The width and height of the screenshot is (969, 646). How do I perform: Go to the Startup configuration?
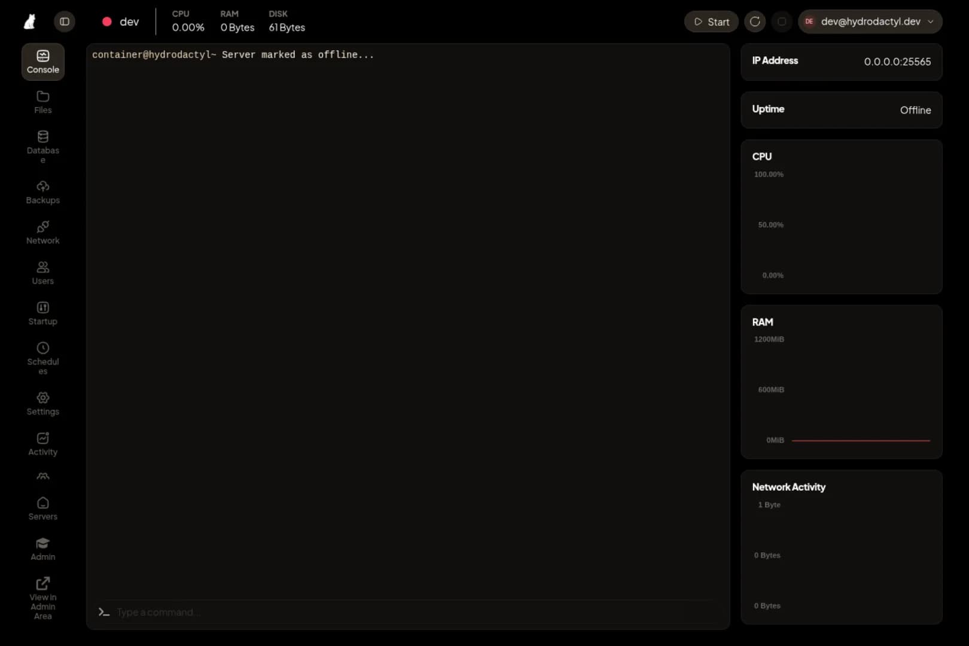43,313
